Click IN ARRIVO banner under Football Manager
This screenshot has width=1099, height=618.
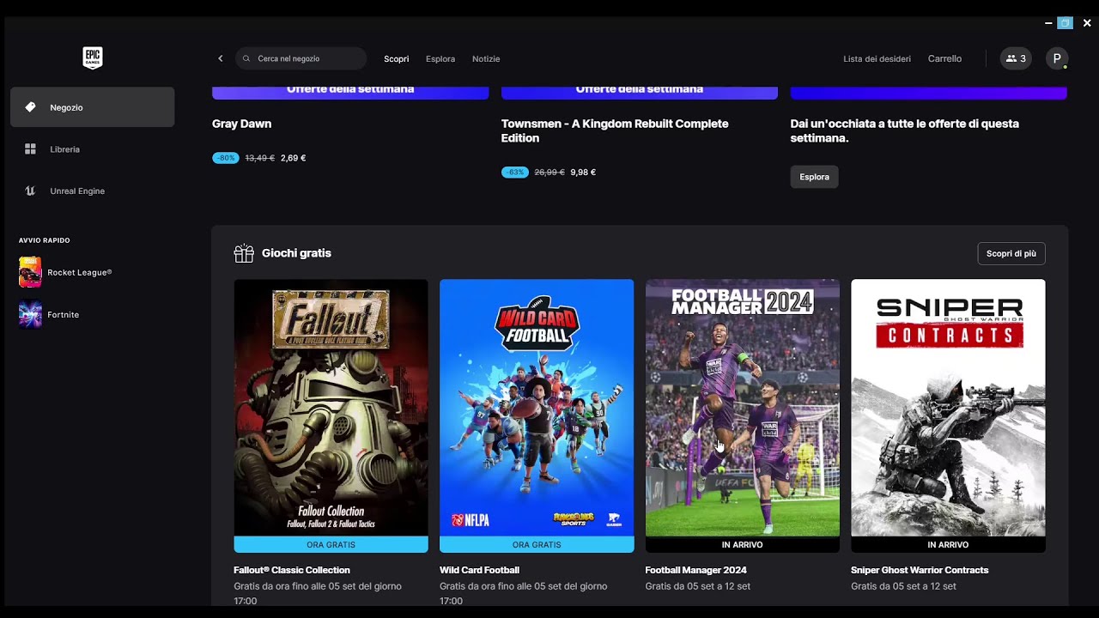pos(742,544)
